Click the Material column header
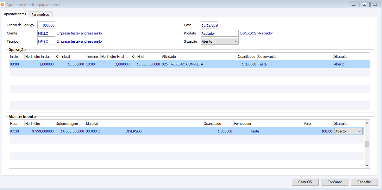 (x=144, y=124)
